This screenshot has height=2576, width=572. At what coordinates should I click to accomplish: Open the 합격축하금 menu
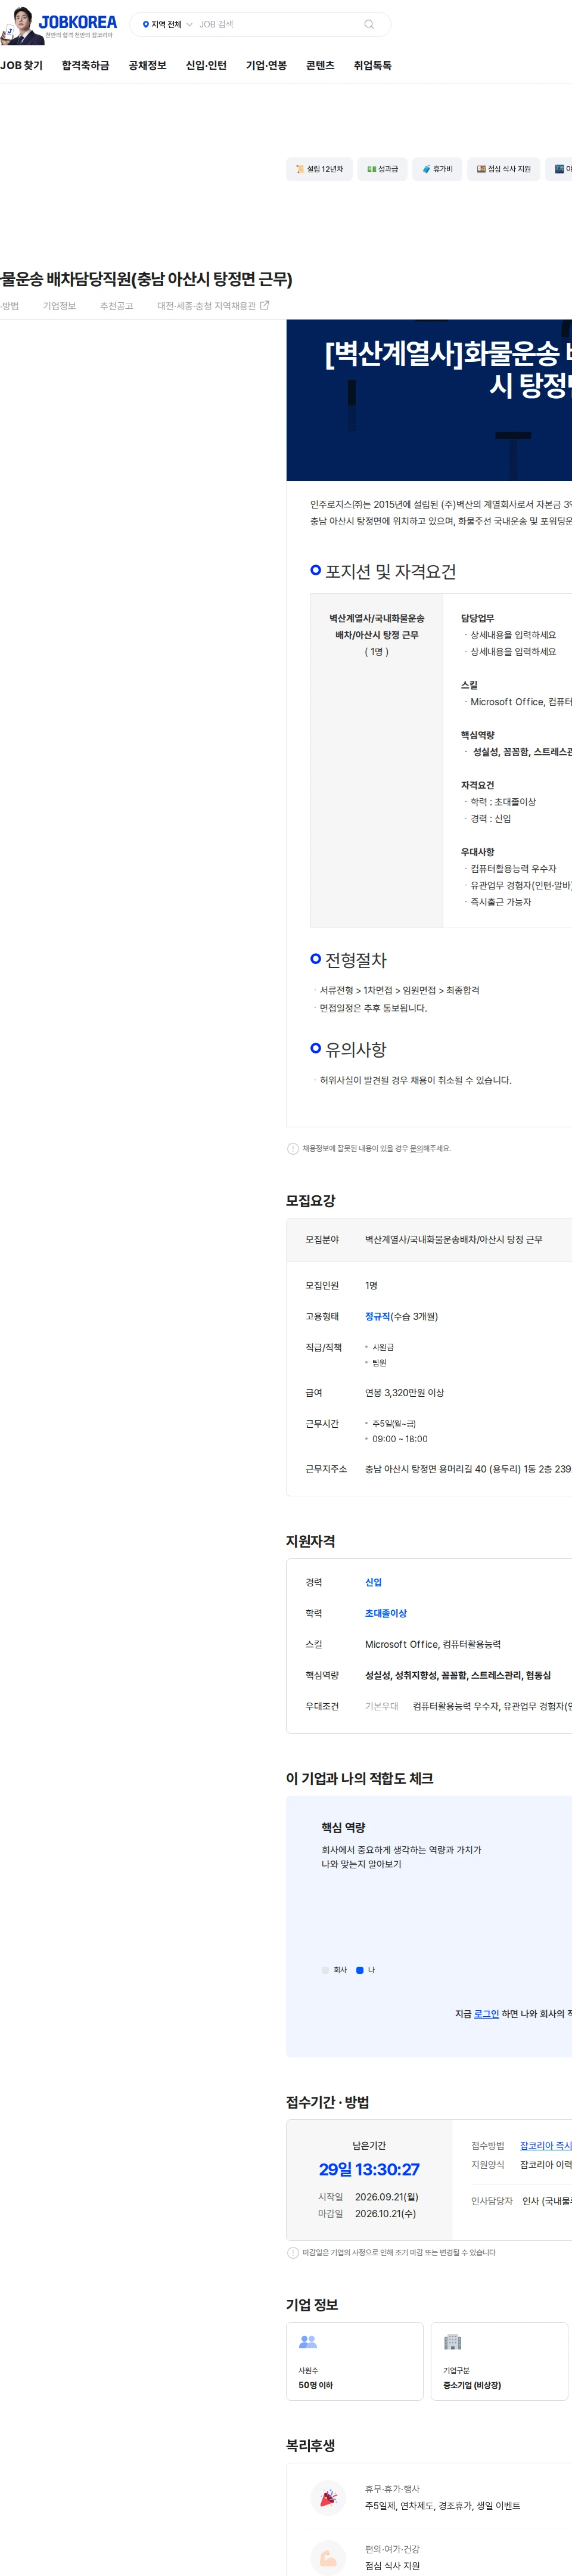(85, 66)
